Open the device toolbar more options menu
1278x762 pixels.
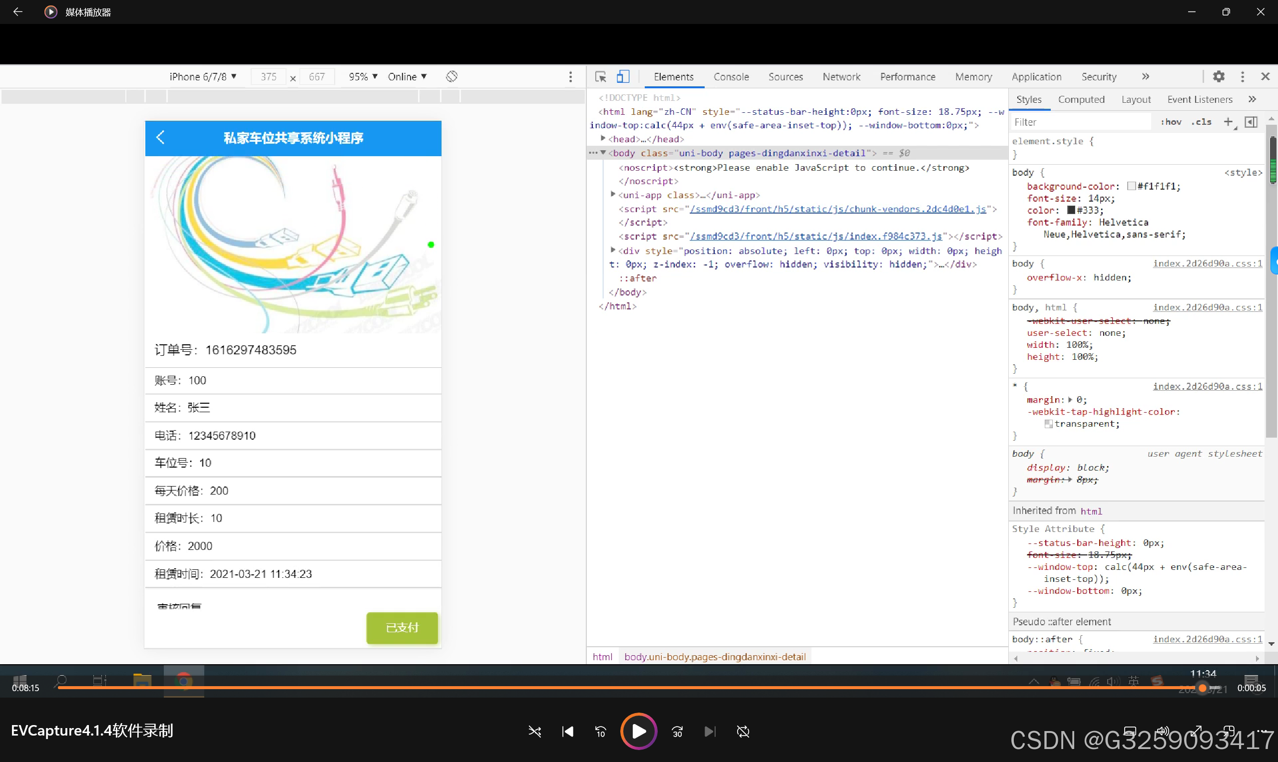(x=570, y=77)
